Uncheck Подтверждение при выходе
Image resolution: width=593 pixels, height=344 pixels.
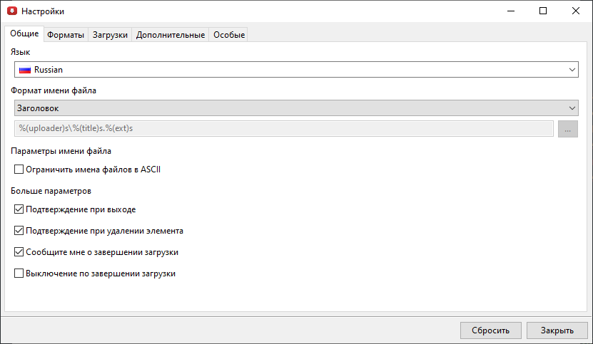pos(19,209)
